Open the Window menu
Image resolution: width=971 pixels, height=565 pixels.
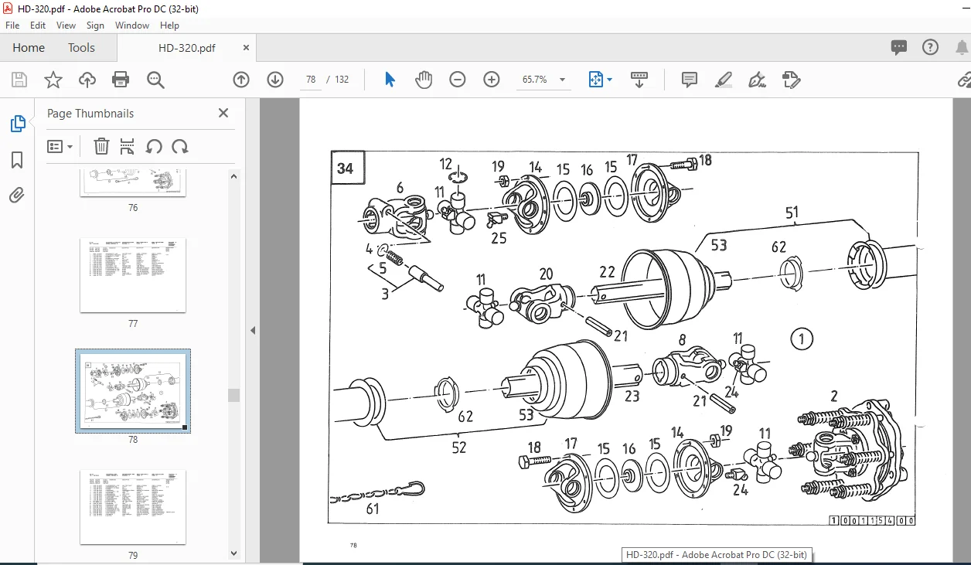[132, 26]
